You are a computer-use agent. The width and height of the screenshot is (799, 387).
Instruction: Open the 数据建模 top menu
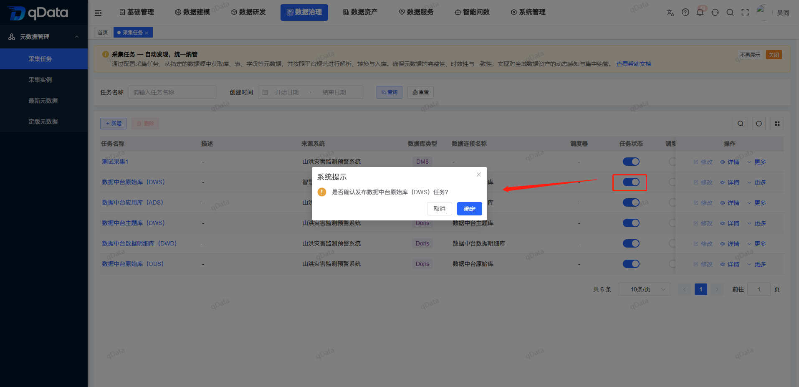click(192, 12)
